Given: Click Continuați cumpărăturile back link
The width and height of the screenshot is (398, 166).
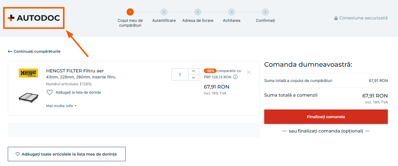Looking at the screenshot, I should coord(34,51).
